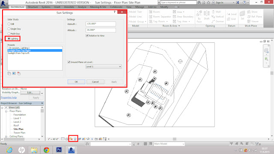
Task: Collapse the Floor Plans tree node
Action: tap(6, 111)
